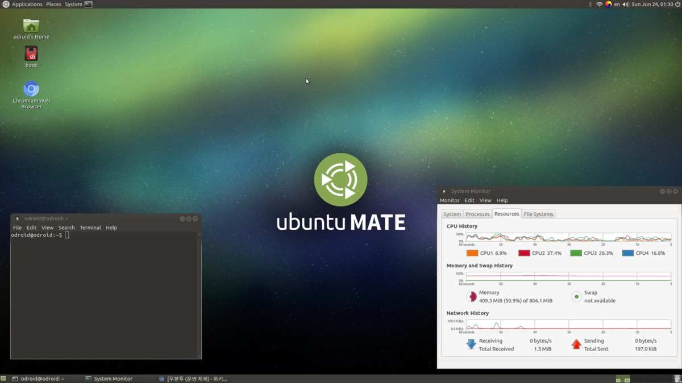Click the System Monitor title bar window icon
Image resolution: width=682 pixels, height=383 pixels.
(444, 191)
